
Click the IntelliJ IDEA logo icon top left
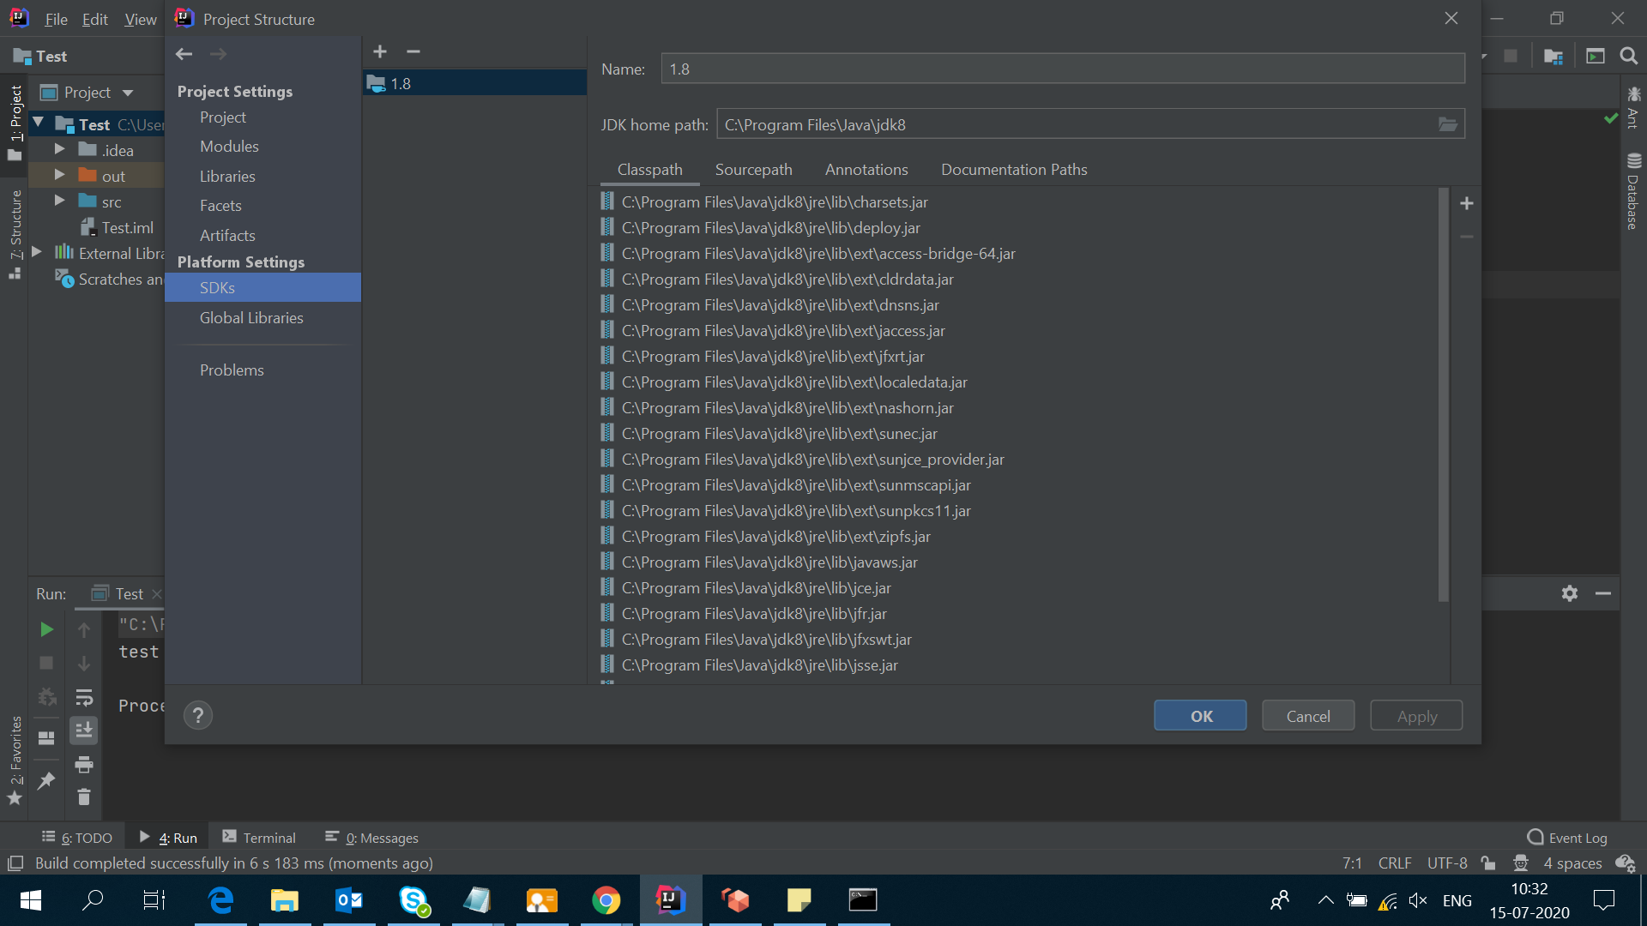(17, 17)
